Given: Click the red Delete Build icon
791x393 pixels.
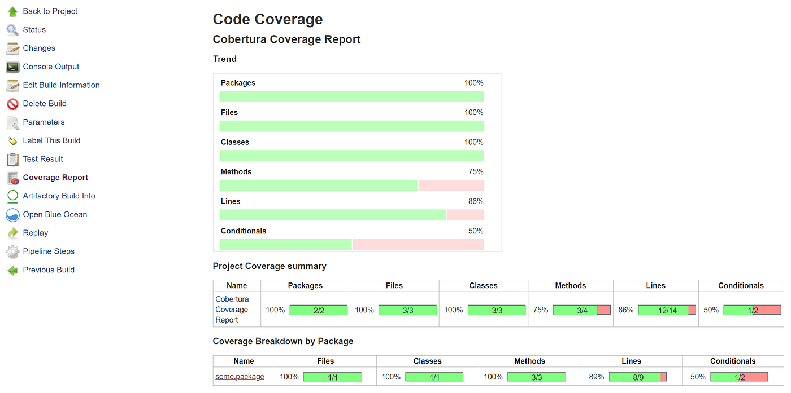Looking at the screenshot, I should coord(12,104).
